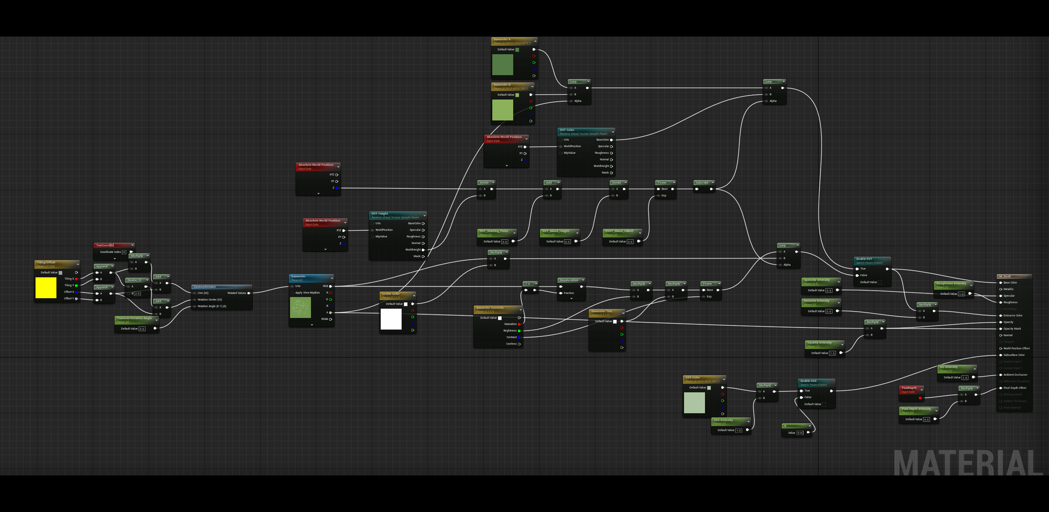Click Under Color Default Value white swatch
This screenshot has height=512, width=1049.
[406, 304]
